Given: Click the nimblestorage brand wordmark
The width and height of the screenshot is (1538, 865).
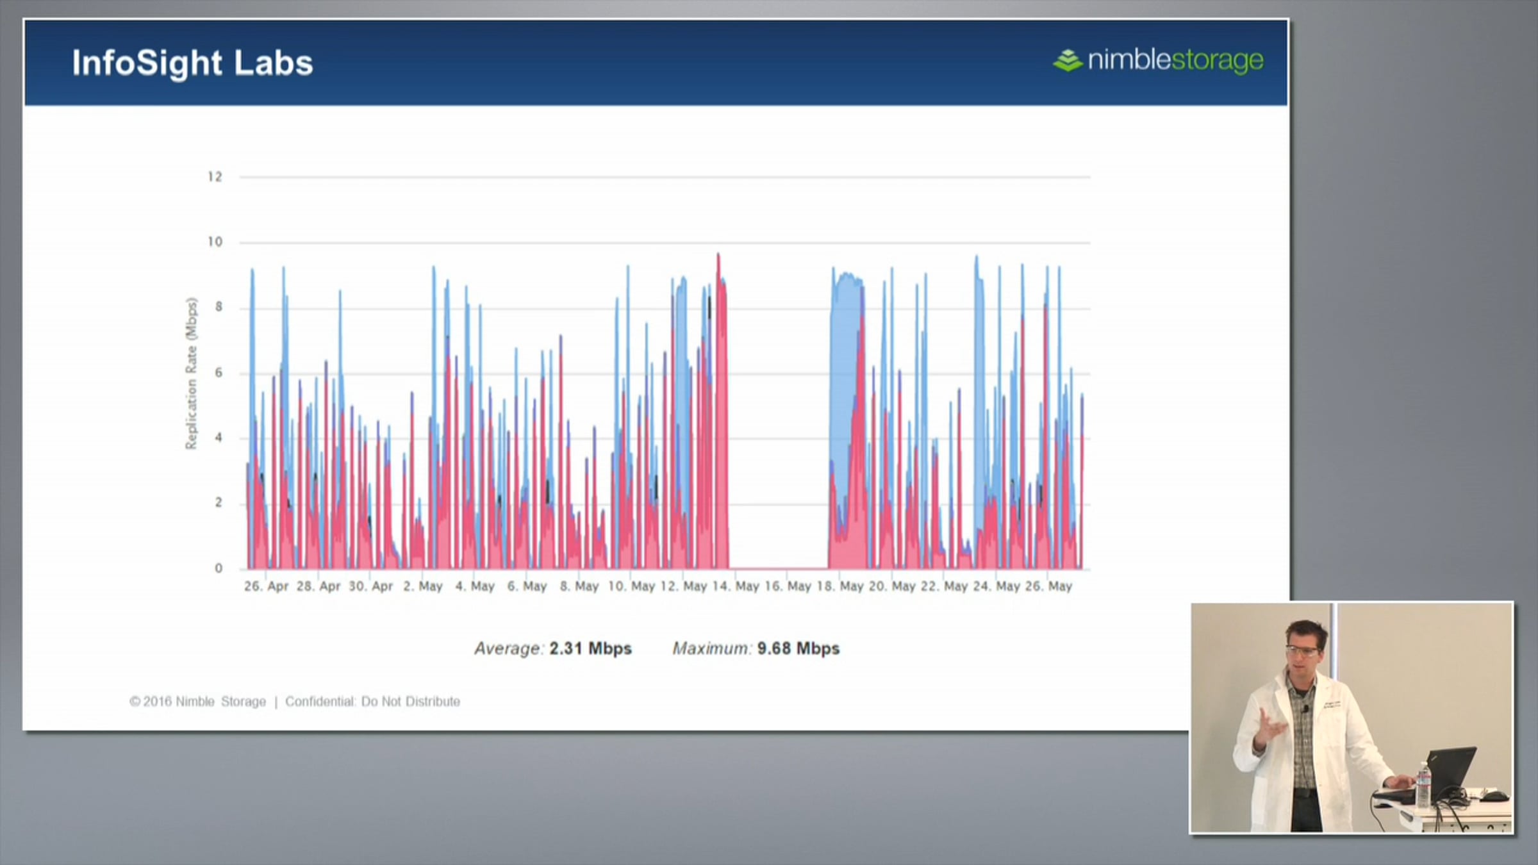Looking at the screenshot, I should tap(1175, 60).
